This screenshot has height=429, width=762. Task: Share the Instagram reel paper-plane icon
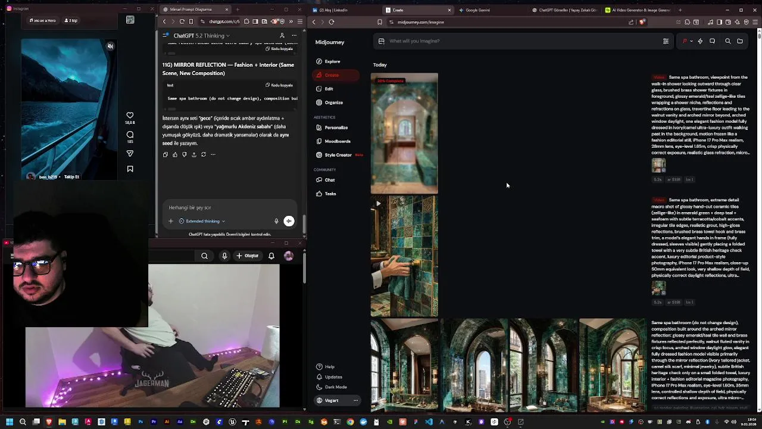(x=130, y=154)
